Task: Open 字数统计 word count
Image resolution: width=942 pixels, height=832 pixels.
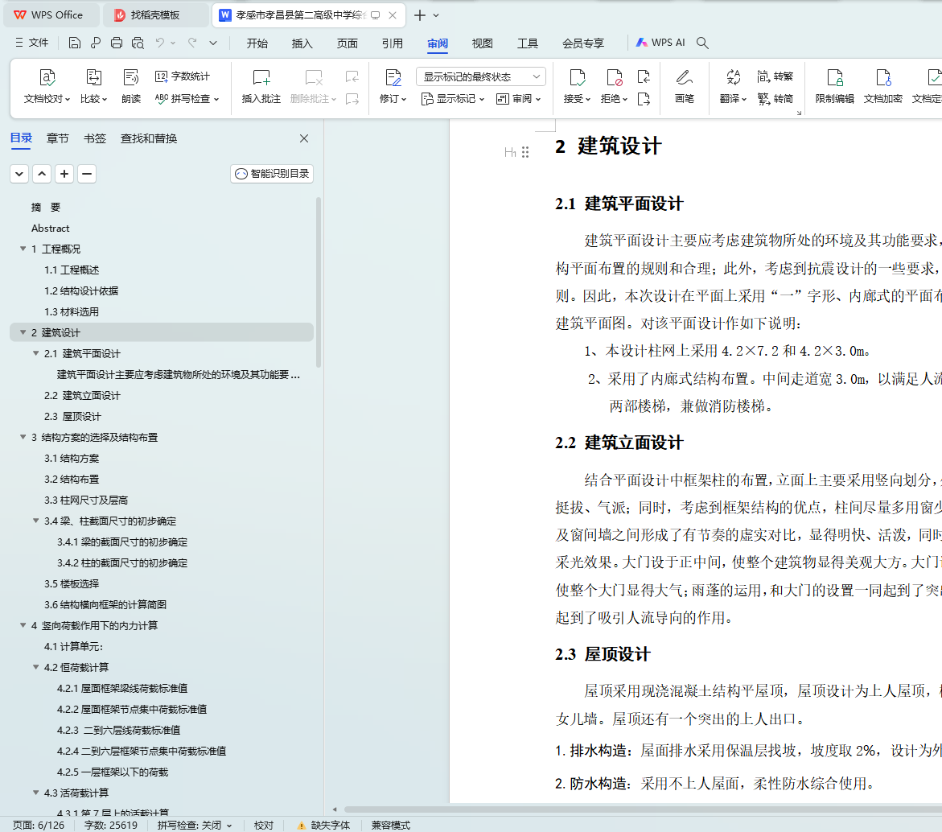Action: click(182, 76)
